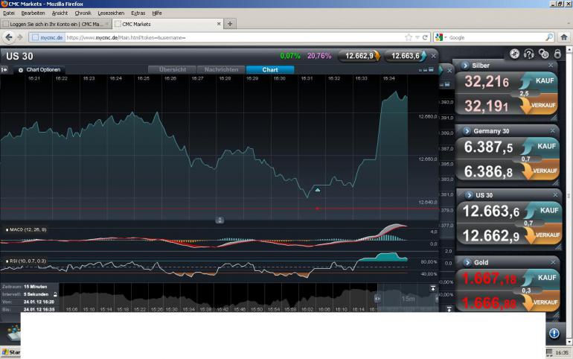The width and height of the screenshot is (573, 359).
Task: Click US 30 buy price 12.663,6 in header
Action: [x=406, y=56]
